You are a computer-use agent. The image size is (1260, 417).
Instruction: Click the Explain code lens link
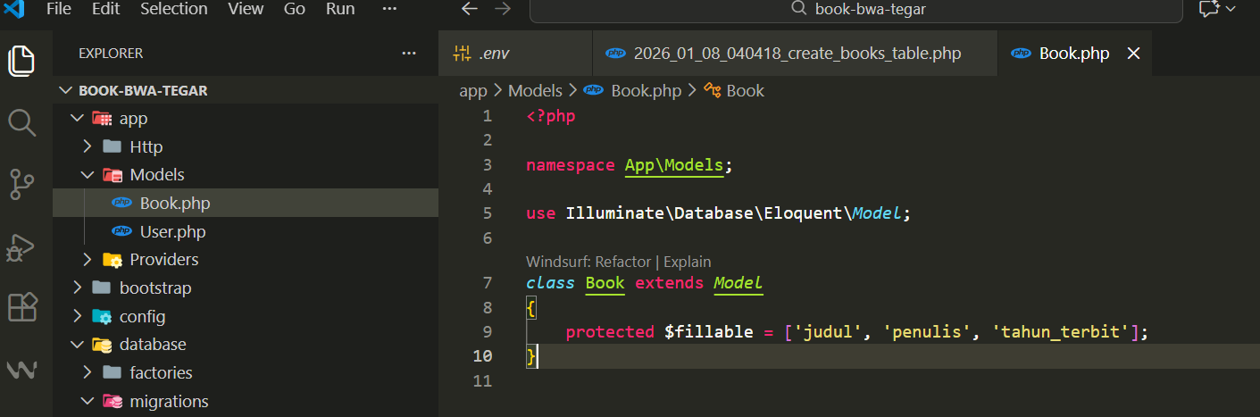[x=687, y=262]
